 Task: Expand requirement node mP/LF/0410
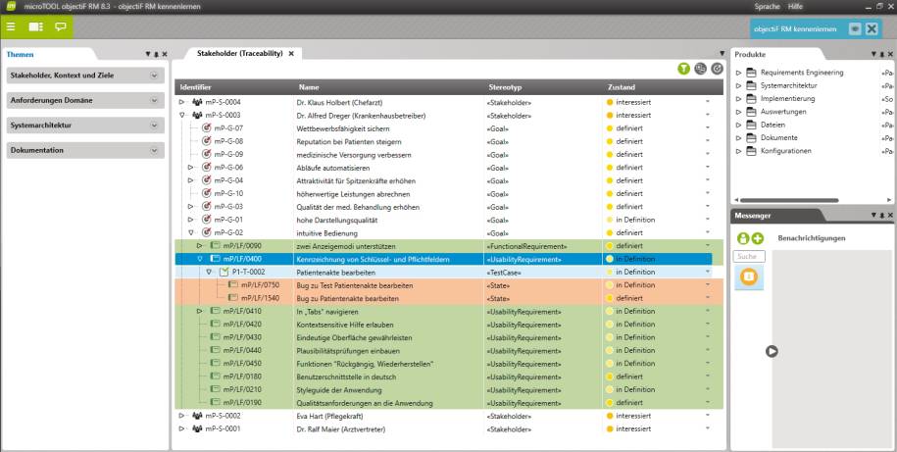(x=200, y=311)
